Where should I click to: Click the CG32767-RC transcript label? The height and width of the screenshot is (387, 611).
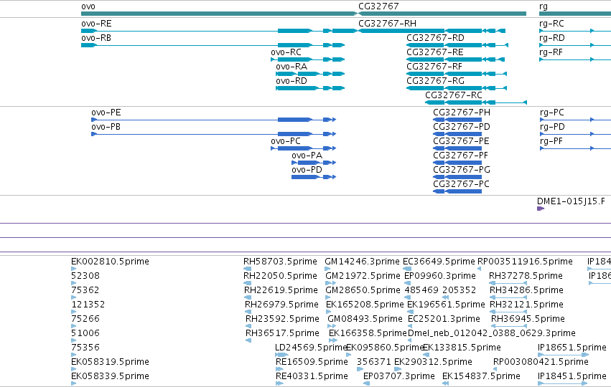point(454,95)
